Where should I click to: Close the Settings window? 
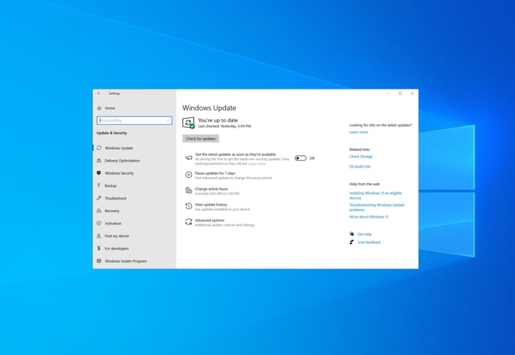click(x=412, y=93)
